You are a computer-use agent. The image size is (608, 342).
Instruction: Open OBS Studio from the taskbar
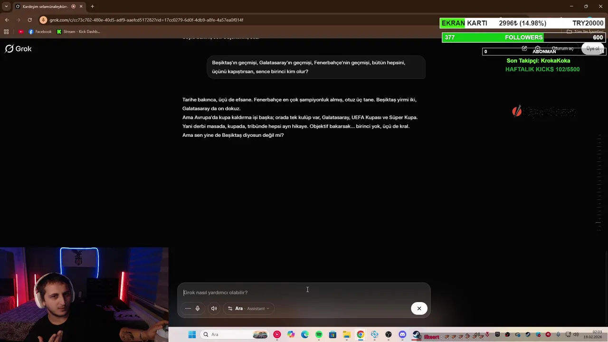point(389,334)
